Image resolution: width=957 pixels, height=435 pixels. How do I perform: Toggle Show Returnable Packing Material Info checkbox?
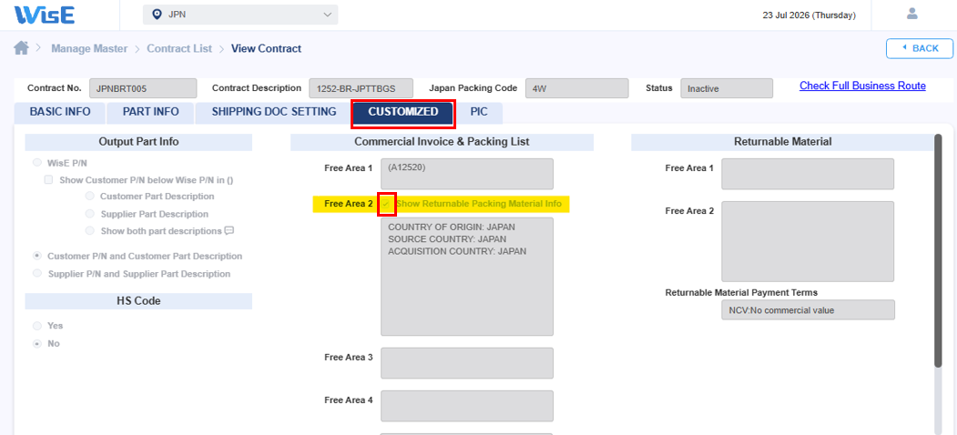tap(386, 205)
